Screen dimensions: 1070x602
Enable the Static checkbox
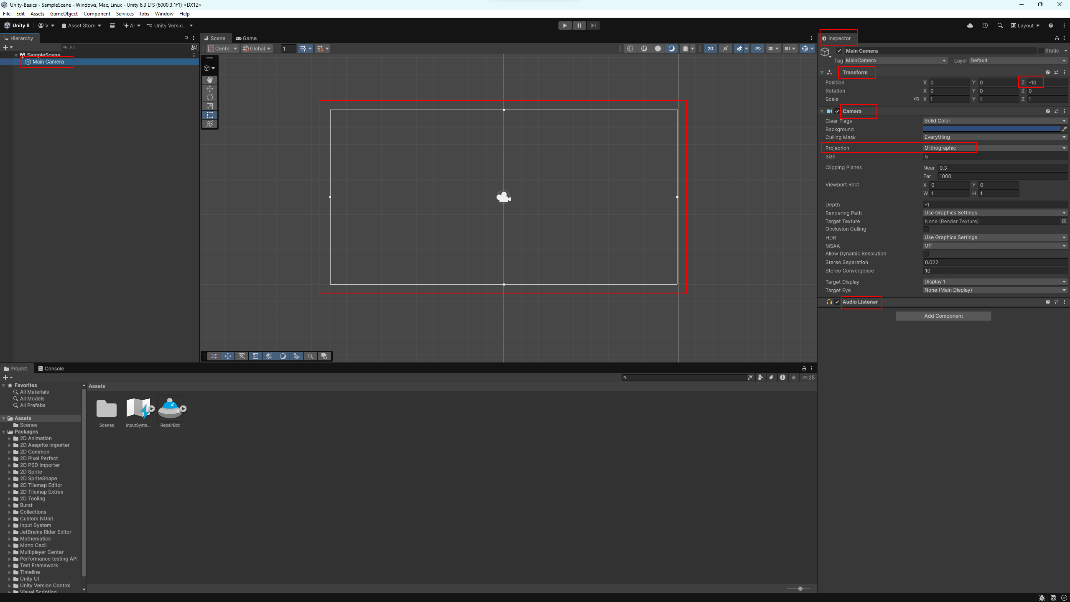pos(1041,51)
